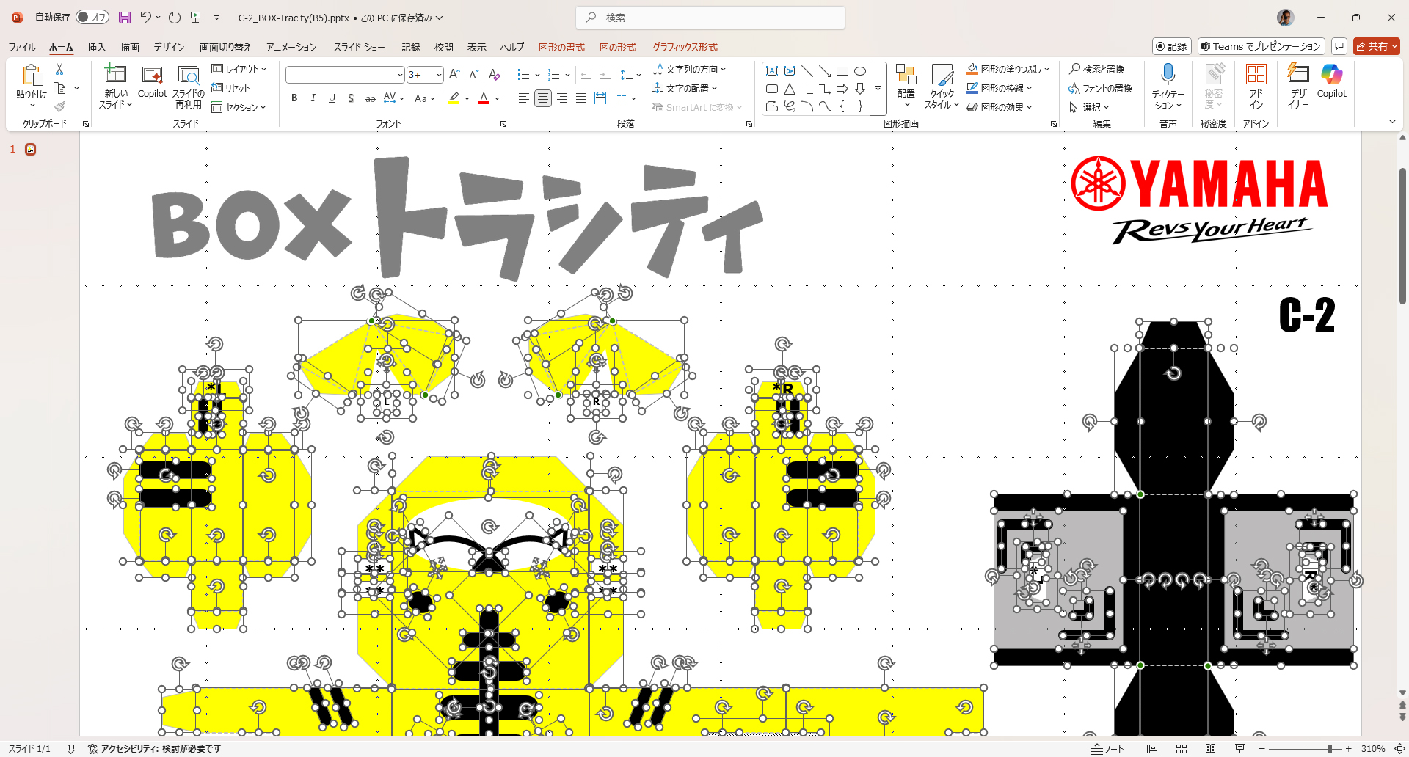Expand 文字列の方向 dropdown
The height and width of the screenshot is (757, 1409).
[689, 69]
